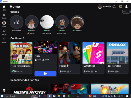
Task: Click Flicker's 92% rating stat
Action: tap(63, 72)
